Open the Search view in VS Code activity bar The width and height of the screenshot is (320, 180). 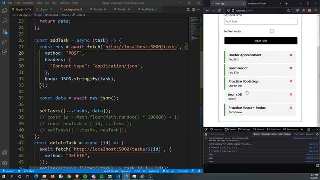pos(4,21)
